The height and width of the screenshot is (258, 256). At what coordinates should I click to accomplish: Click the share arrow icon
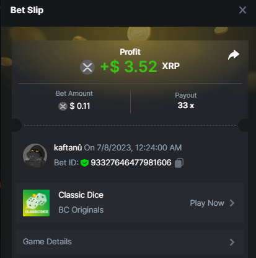click(234, 55)
